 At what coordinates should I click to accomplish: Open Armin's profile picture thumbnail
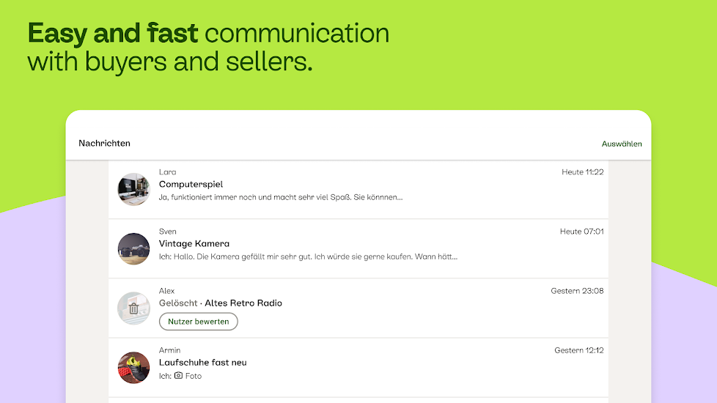coord(133,368)
